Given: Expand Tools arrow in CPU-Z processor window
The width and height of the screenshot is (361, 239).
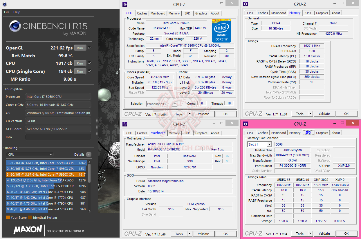Looking at the screenshot, I should click(189, 114).
